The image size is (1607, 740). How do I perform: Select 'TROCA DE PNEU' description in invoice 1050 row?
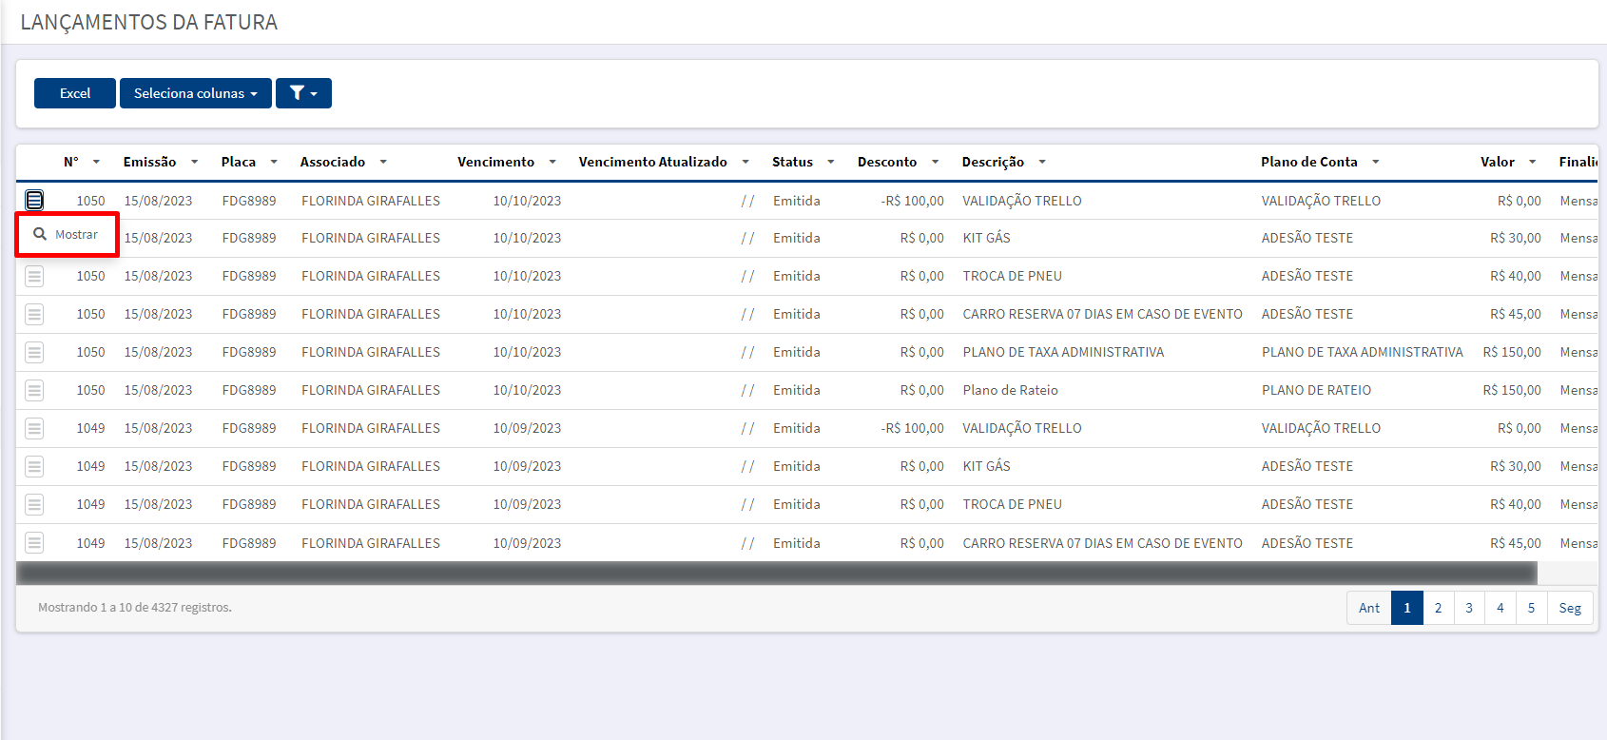1012,276
